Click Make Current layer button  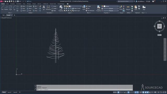tap(76, 8)
